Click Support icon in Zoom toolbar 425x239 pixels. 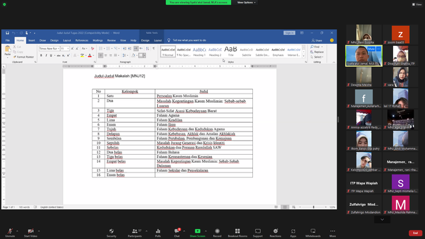pos(258,232)
